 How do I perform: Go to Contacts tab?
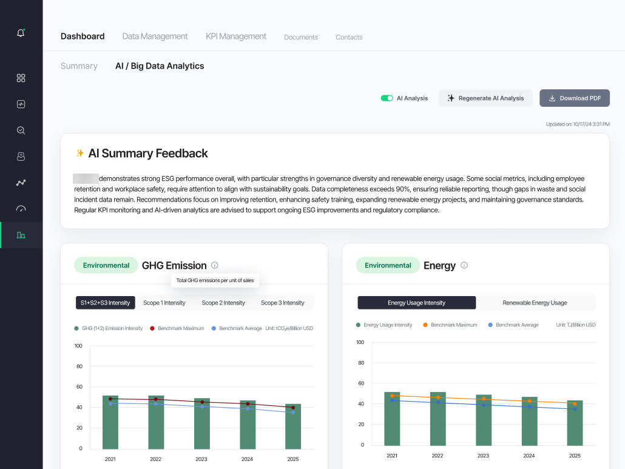349,37
